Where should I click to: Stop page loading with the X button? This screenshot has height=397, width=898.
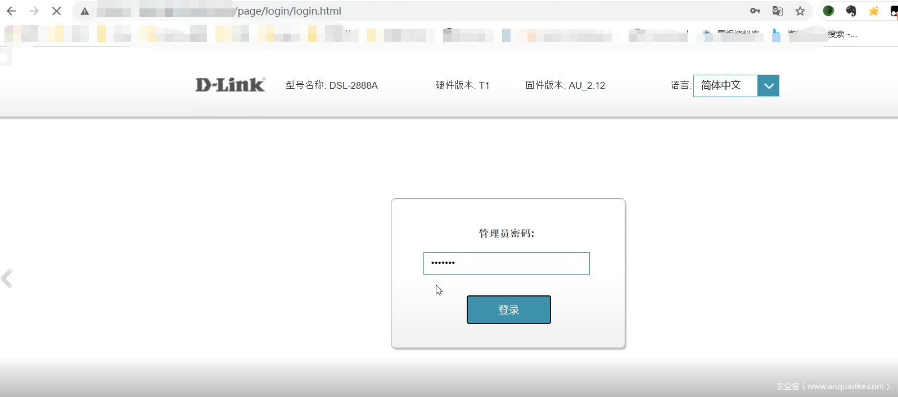56,11
